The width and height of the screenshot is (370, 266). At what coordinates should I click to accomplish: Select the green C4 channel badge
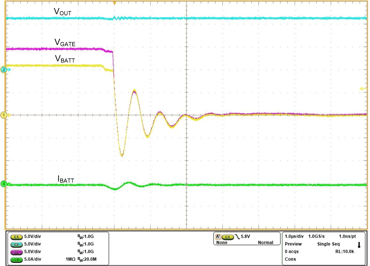(x=17, y=259)
